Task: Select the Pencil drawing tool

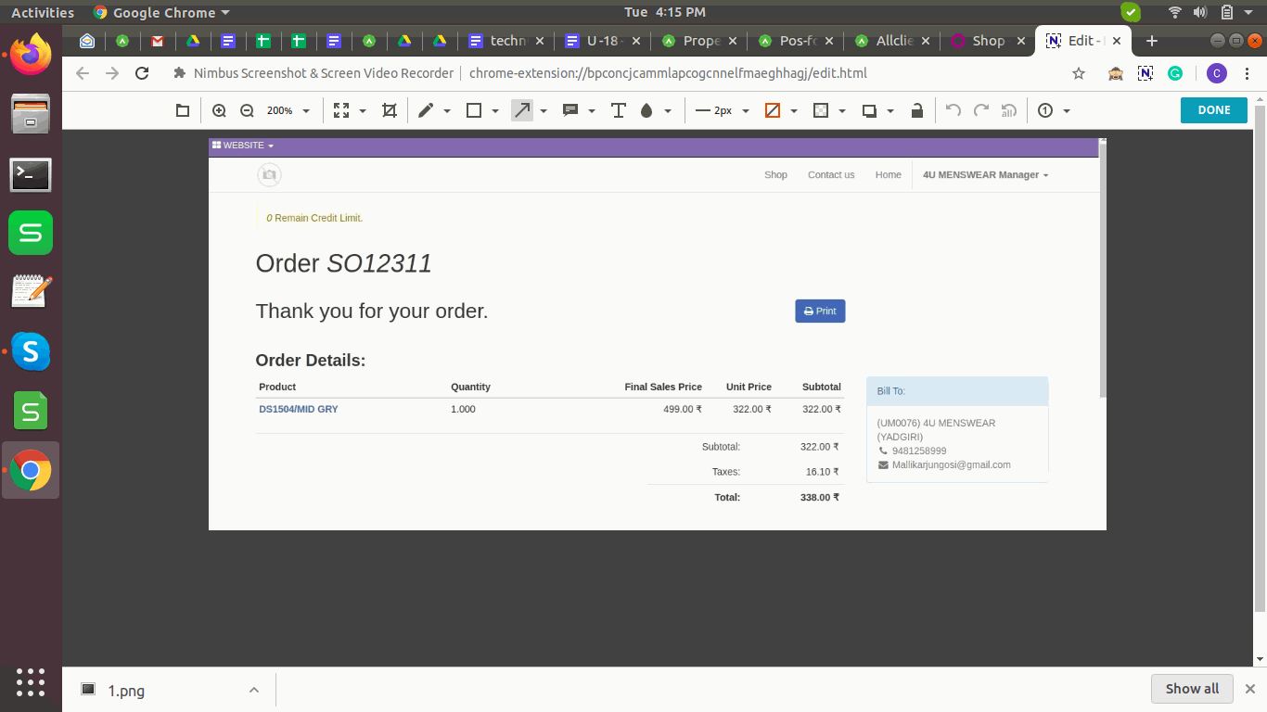Action: [427, 110]
